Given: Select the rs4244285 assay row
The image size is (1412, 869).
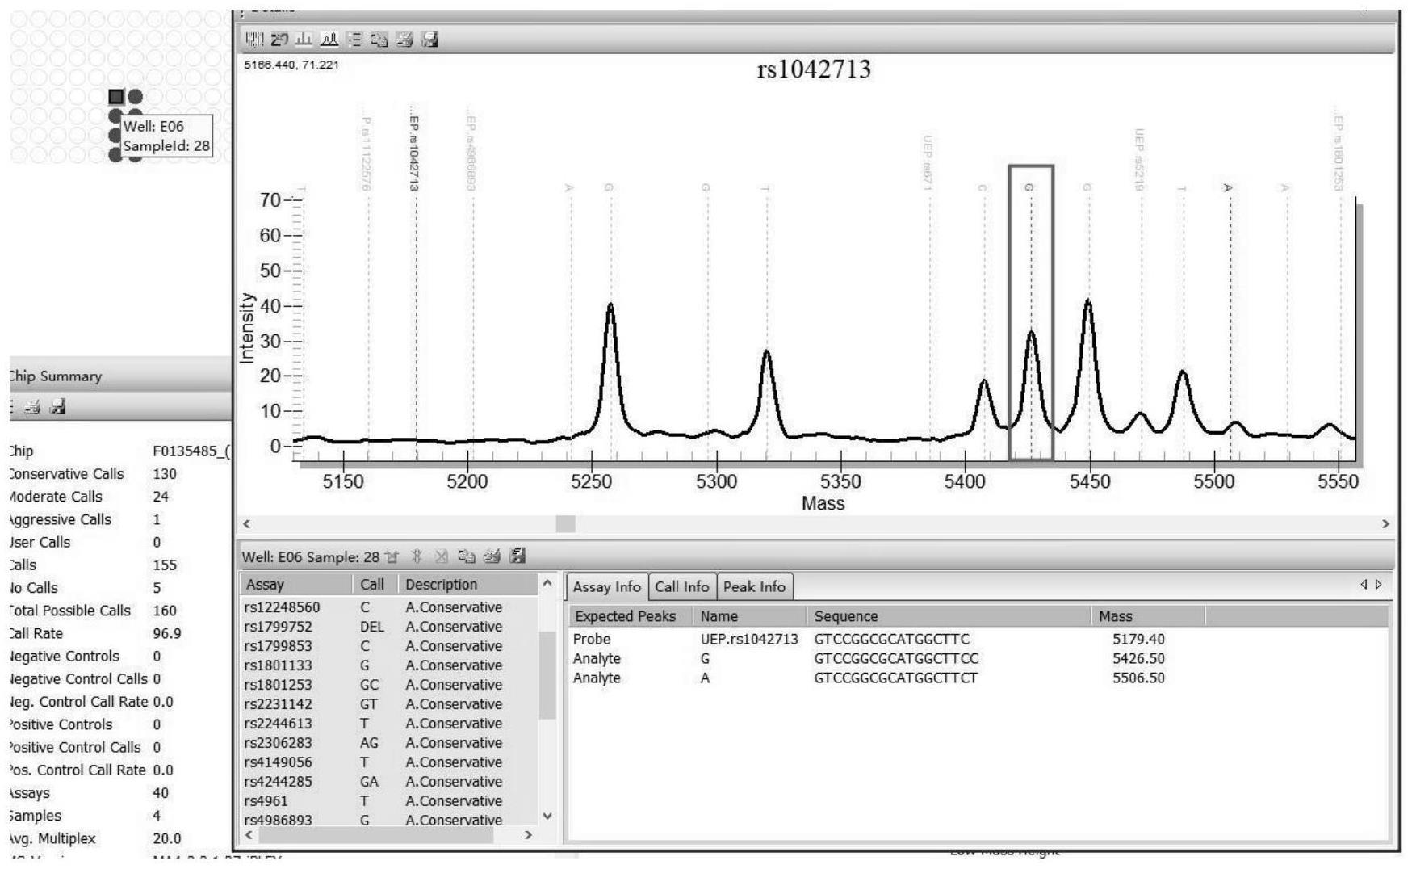Looking at the screenshot, I should pyautogui.click(x=277, y=782).
